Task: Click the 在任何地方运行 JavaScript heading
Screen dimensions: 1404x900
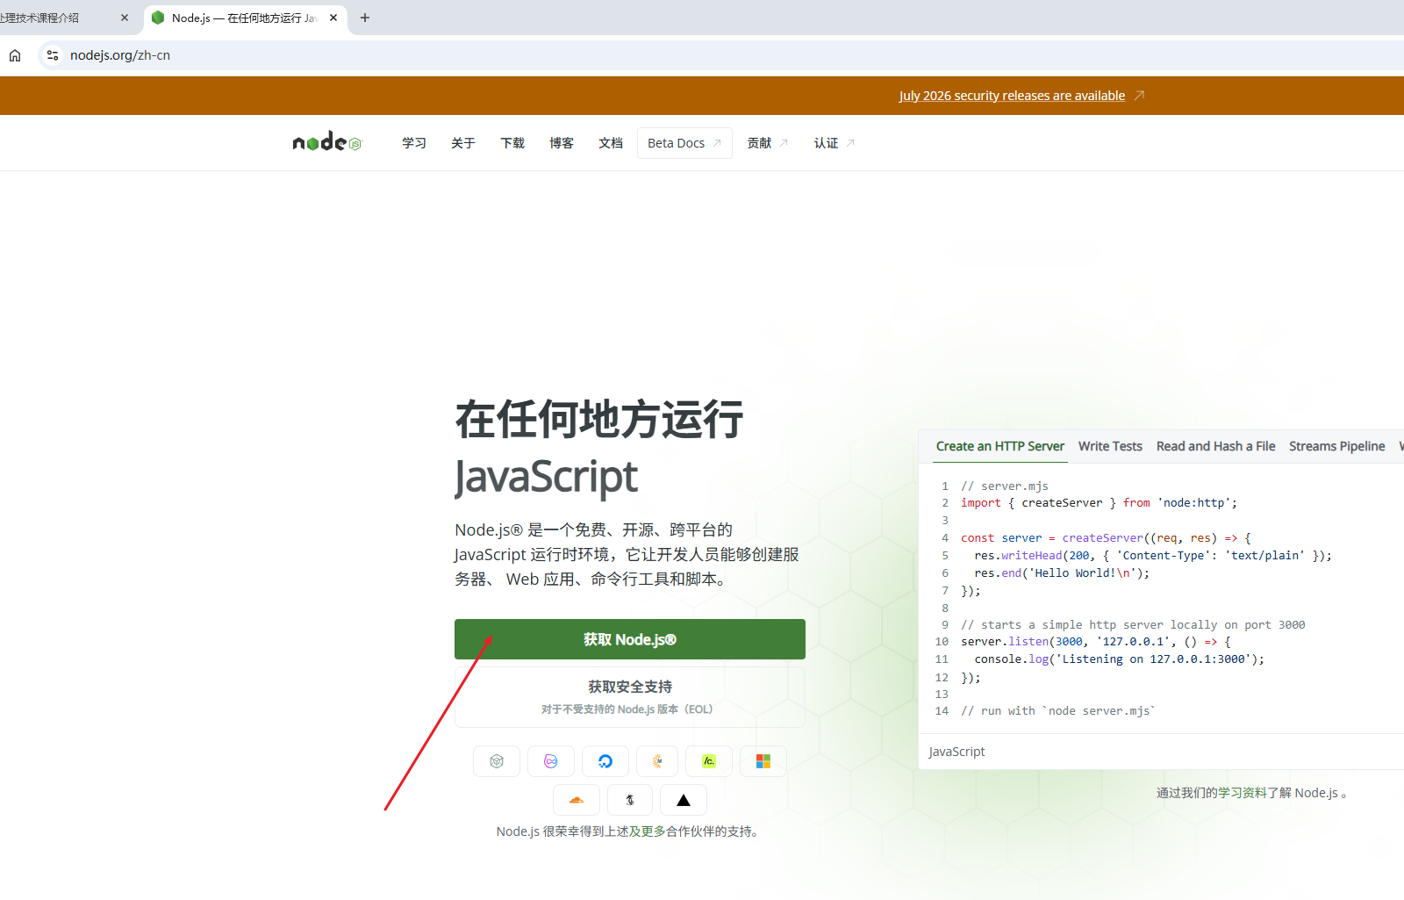Action: click(x=599, y=448)
